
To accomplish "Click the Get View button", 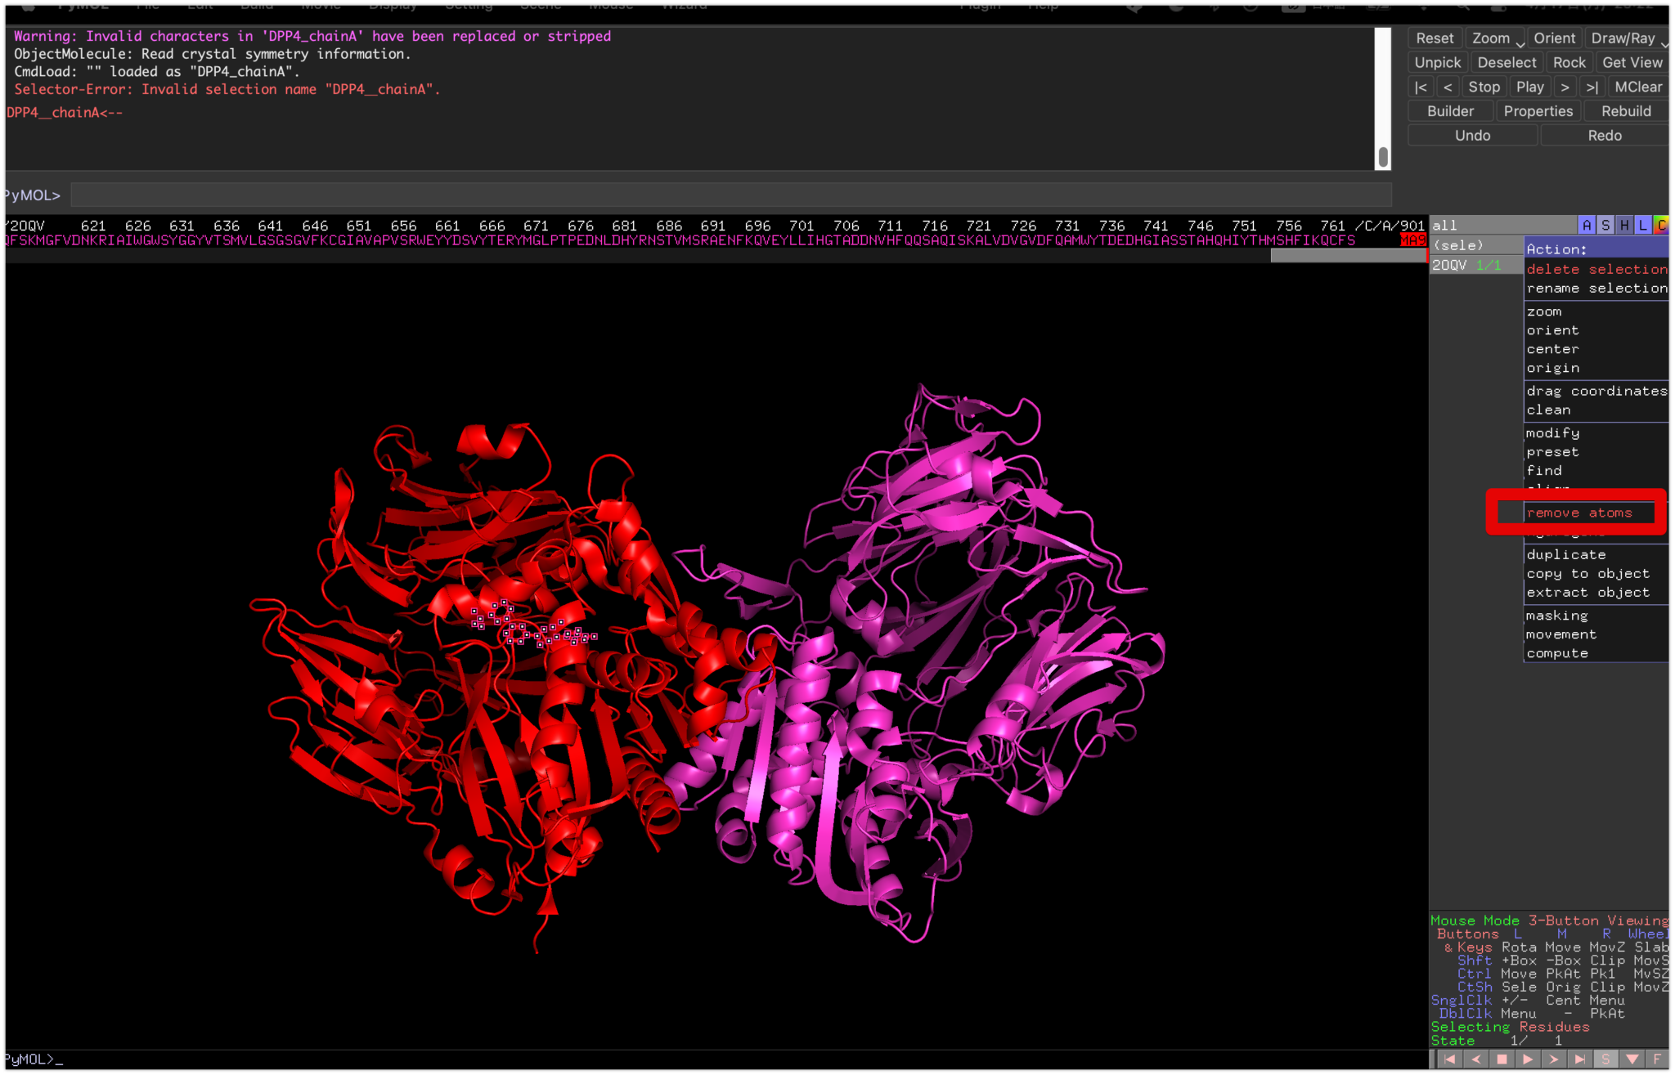I will point(1632,62).
